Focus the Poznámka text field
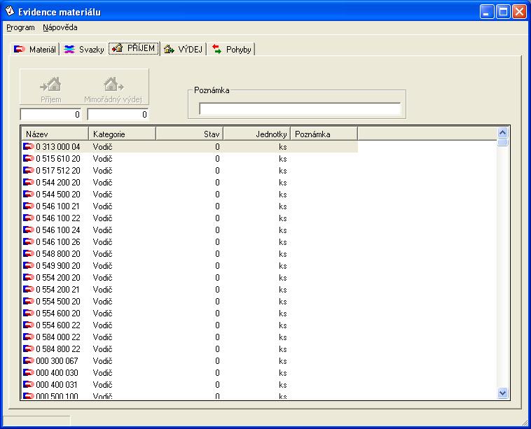The width and height of the screenshot is (531, 429). tap(300, 108)
